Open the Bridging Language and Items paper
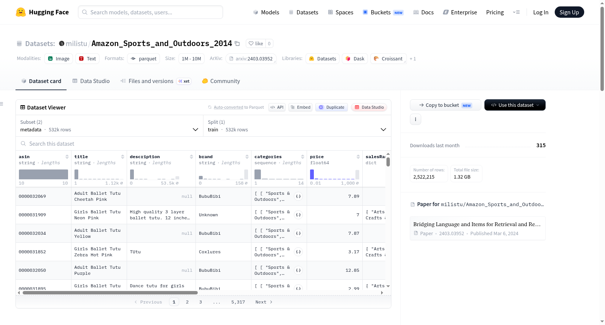This screenshot has height=325, width=605. [x=478, y=228]
